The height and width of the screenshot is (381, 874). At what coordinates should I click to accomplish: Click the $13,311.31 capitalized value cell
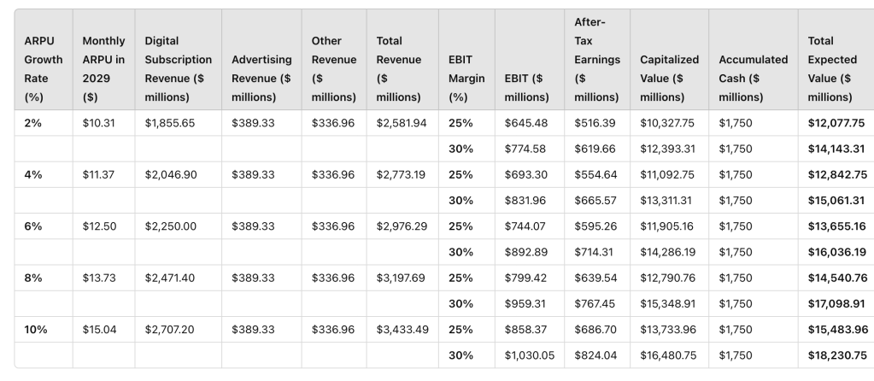(667, 201)
